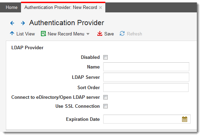The image size is (202, 137).
Task: Click the Refresh button label
Action: (135, 34)
